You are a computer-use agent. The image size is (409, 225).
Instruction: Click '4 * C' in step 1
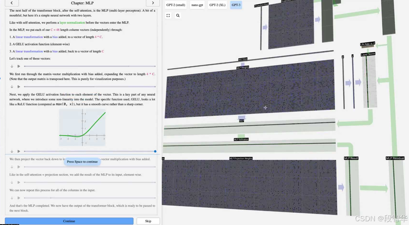[x=98, y=37]
